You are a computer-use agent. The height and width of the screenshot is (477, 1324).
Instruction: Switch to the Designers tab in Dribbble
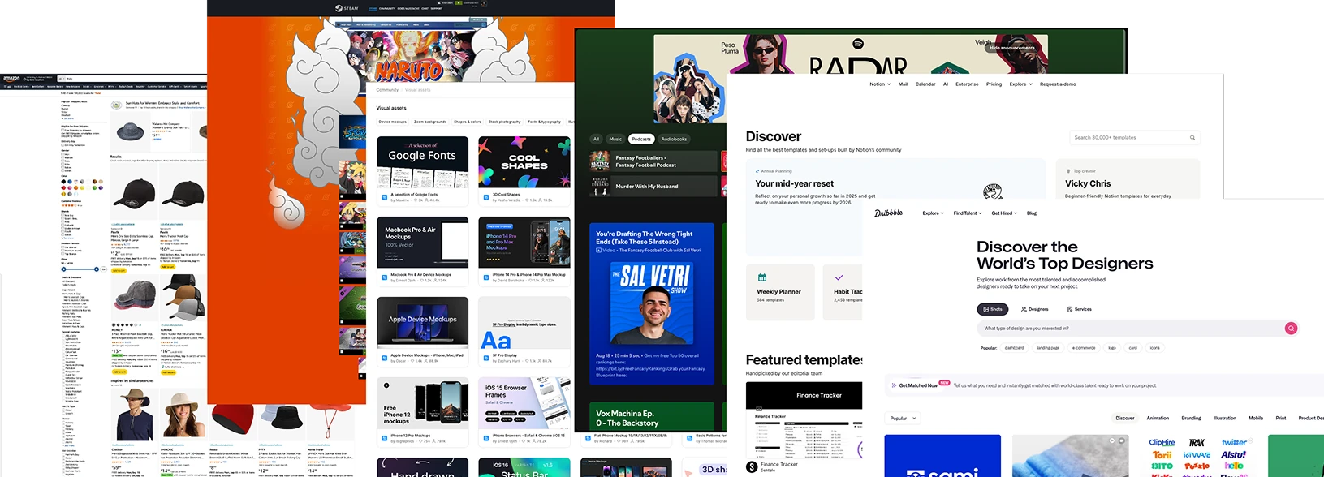pos(1034,309)
